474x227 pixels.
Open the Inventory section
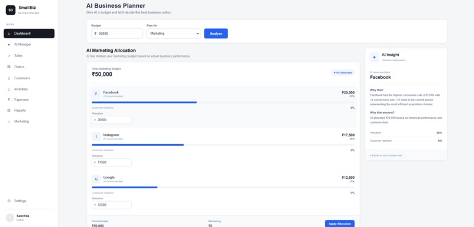pos(29,89)
